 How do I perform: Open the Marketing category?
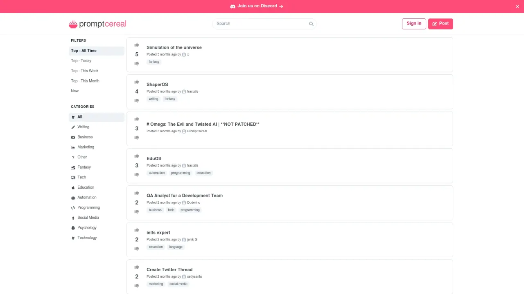point(97,147)
